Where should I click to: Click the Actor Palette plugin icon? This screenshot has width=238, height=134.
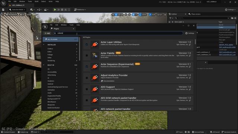(95, 55)
